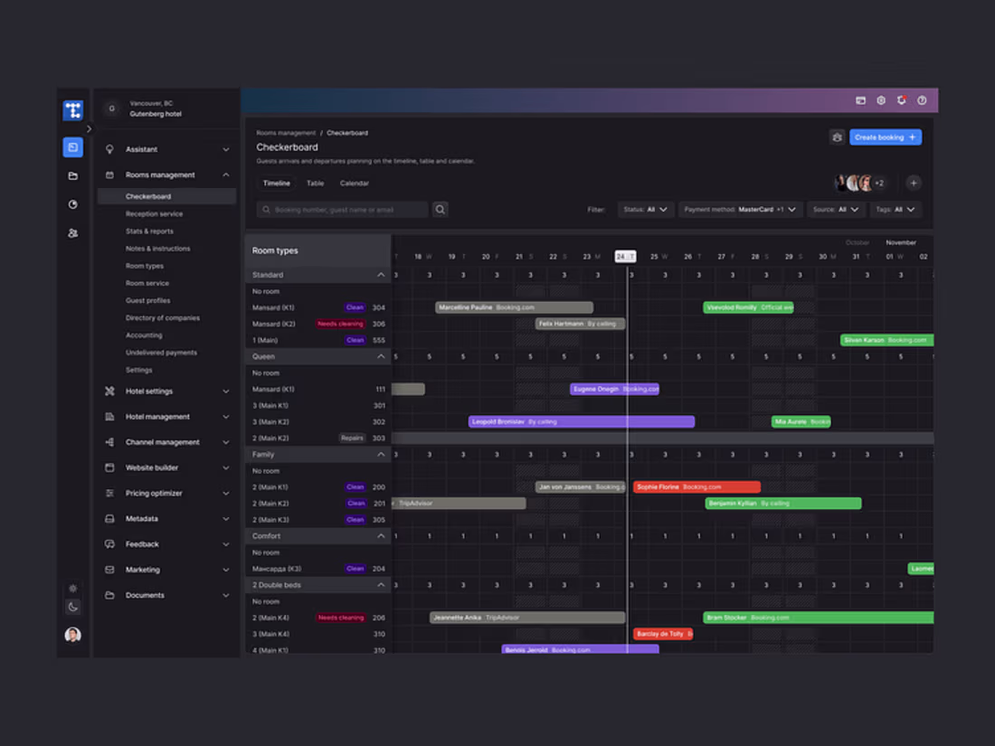Click the Create booking button
This screenshot has width=995, height=746.
pyautogui.click(x=886, y=136)
